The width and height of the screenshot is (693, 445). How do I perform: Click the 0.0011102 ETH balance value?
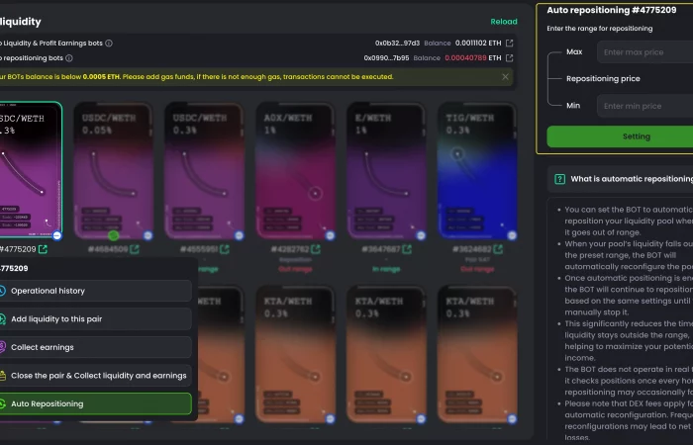coord(478,44)
